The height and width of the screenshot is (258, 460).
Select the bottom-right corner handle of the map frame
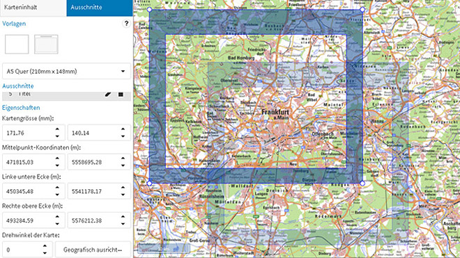click(362, 184)
